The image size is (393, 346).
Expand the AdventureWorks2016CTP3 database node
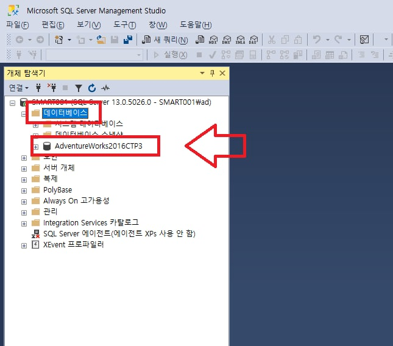coord(36,147)
